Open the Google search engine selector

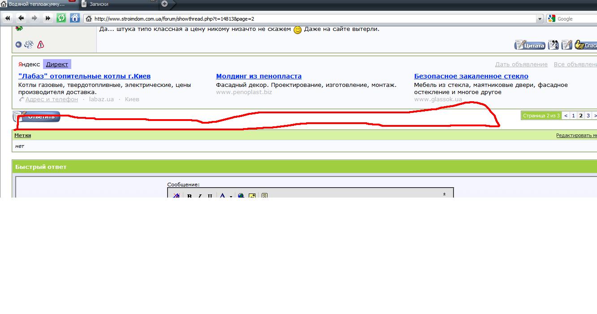click(551, 19)
